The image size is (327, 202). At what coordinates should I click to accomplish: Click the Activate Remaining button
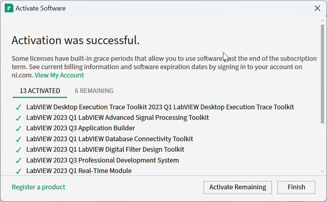pos(238,187)
